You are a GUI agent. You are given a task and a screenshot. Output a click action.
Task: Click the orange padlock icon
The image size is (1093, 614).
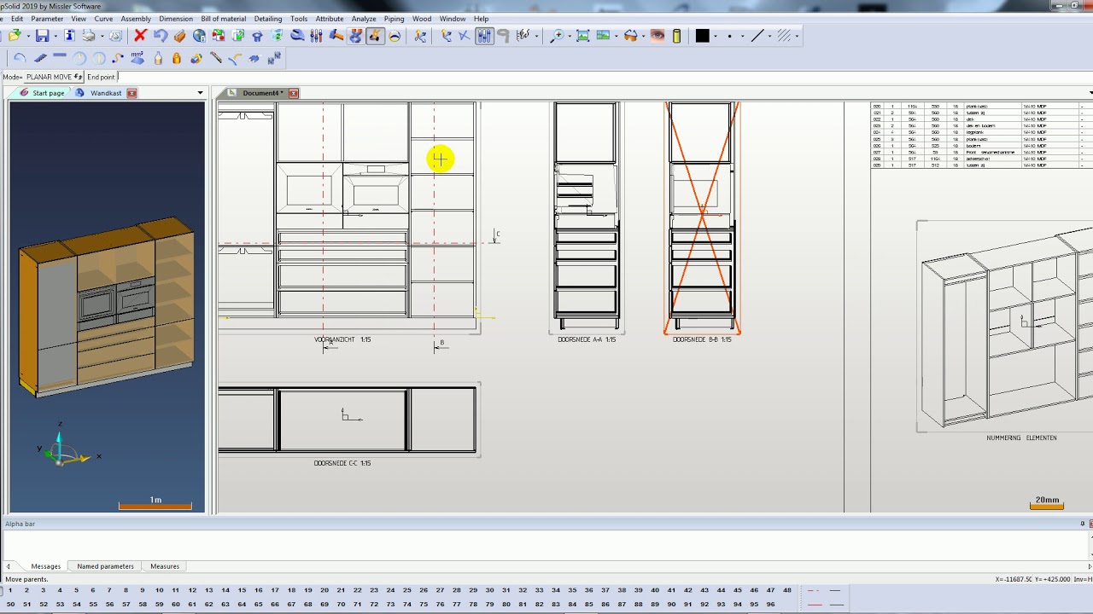coord(177,58)
